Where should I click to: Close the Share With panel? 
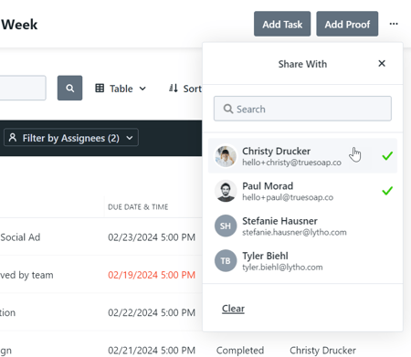[x=382, y=63]
